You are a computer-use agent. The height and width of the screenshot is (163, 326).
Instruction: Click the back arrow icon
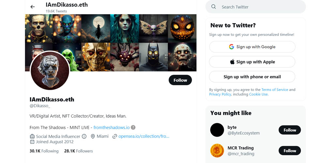32,7
